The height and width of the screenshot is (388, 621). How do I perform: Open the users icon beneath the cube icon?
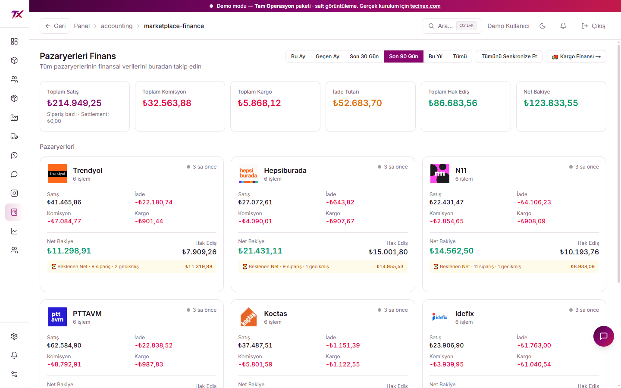pos(14,79)
